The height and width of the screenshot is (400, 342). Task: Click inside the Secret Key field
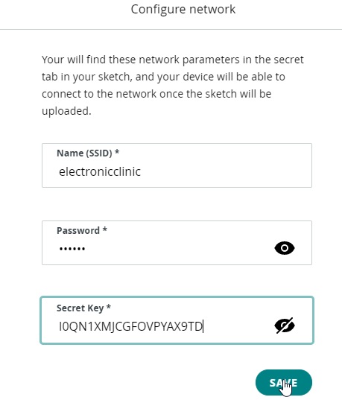click(177, 320)
